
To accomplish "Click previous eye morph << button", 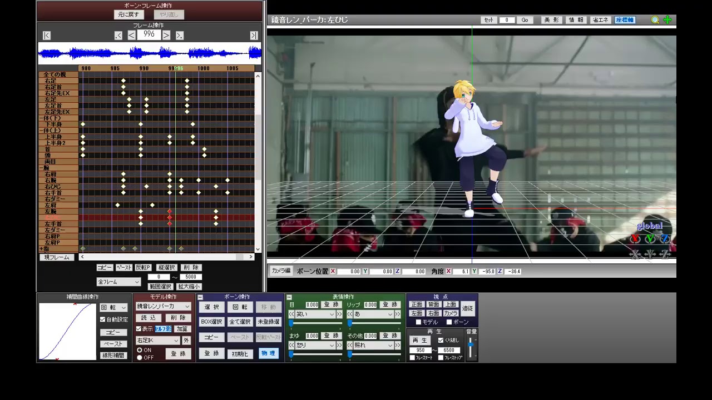I will 291,314.
